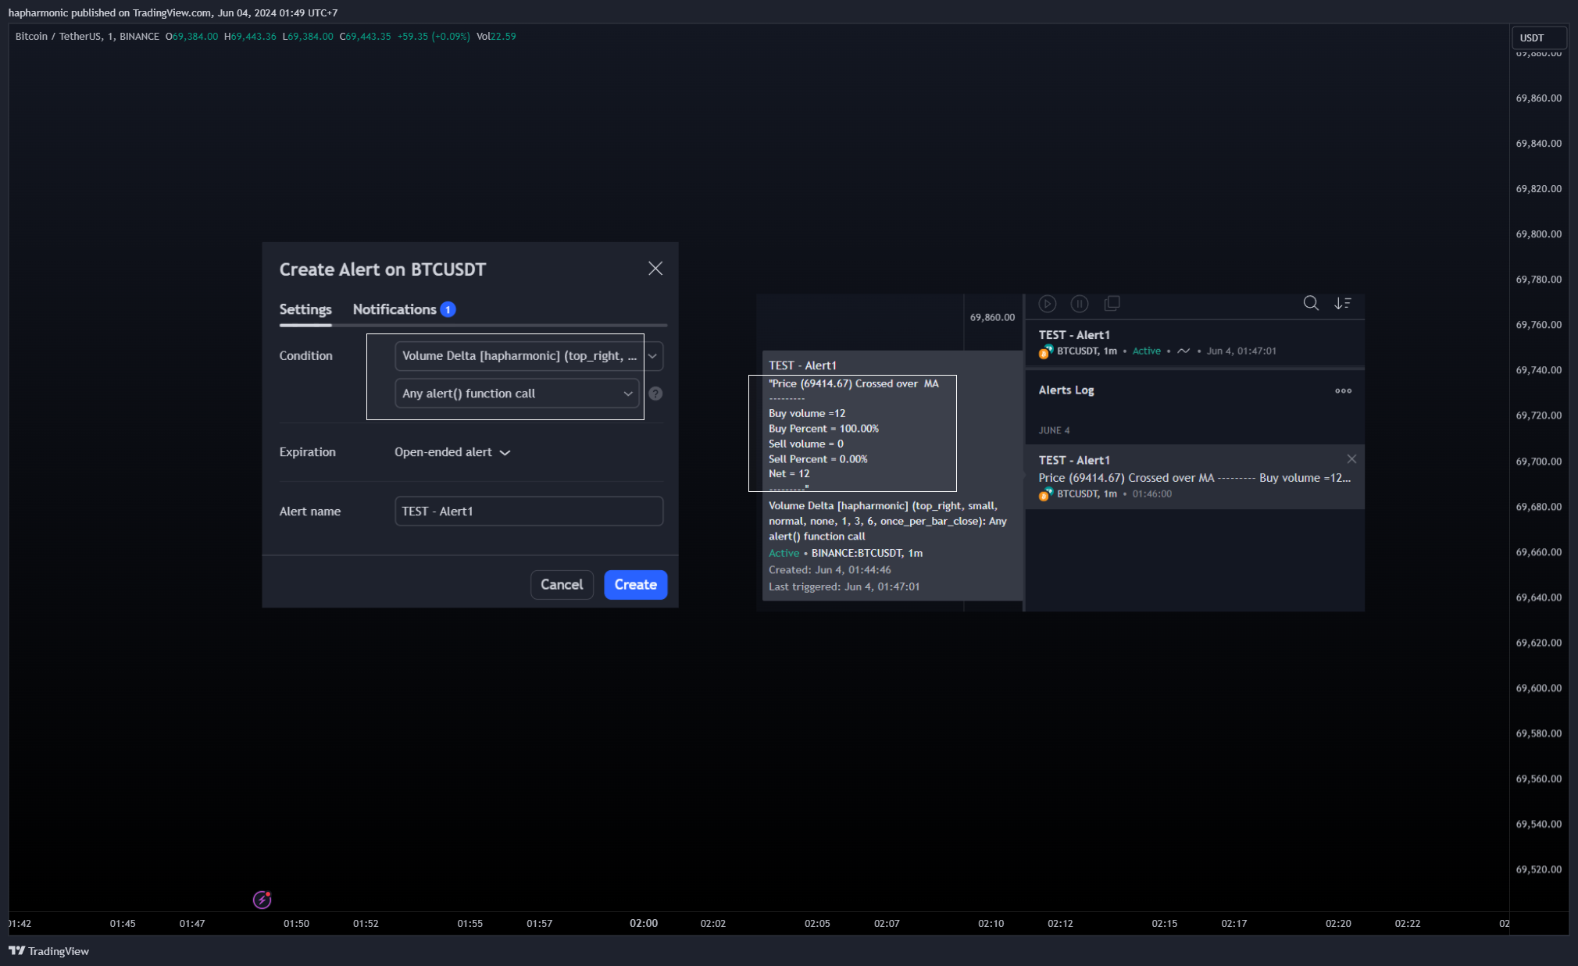
Task: Click the Create button
Action: pyautogui.click(x=635, y=585)
